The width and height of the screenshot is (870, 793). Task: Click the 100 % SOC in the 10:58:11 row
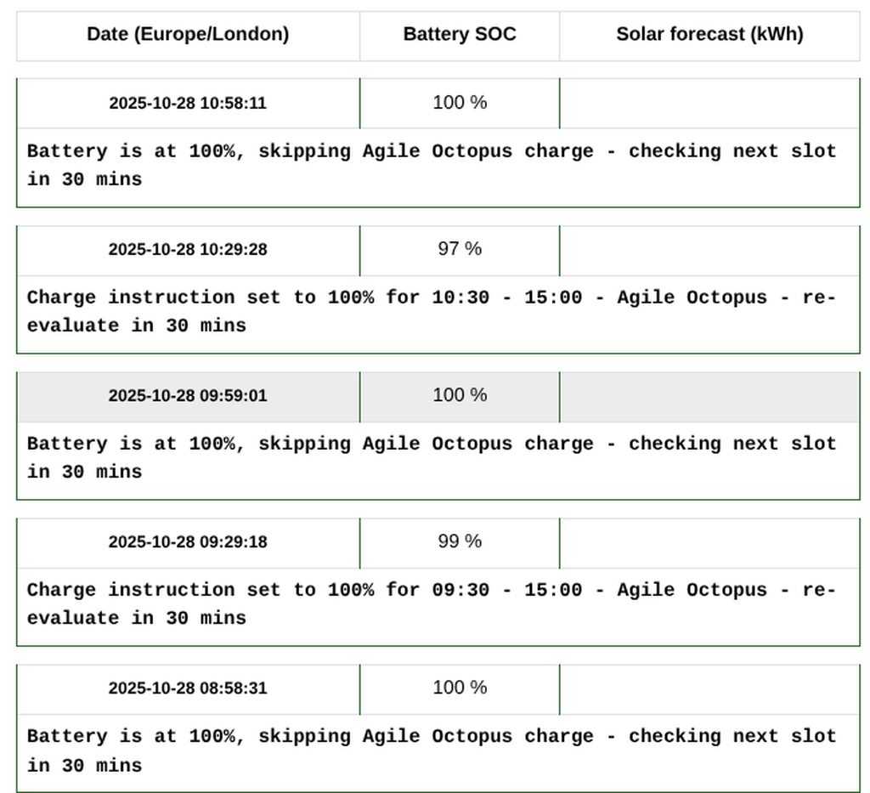[460, 103]
